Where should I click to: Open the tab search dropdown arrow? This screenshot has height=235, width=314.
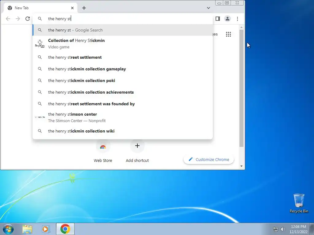point(209,8)
